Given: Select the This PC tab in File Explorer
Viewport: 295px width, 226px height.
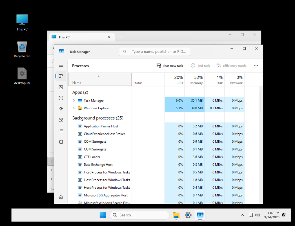Looking at the screenshot, I should (x=82, y=37).
